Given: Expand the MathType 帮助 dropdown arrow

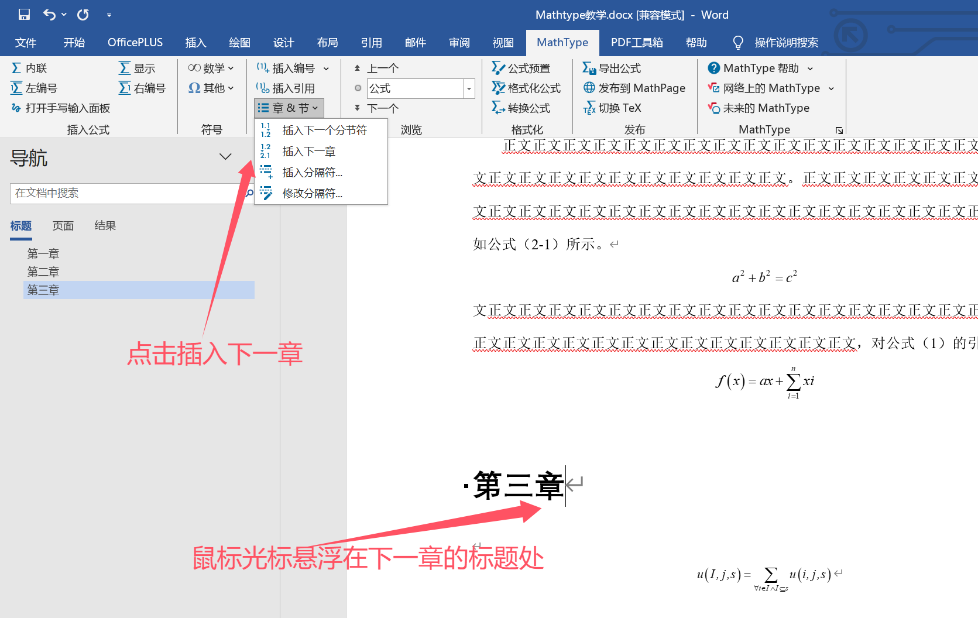Looking at the screenshot, I should click(810, 68).
